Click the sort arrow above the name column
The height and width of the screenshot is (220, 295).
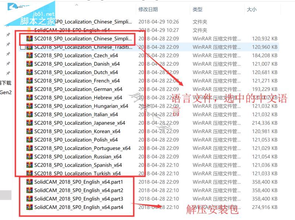[77, 5]
